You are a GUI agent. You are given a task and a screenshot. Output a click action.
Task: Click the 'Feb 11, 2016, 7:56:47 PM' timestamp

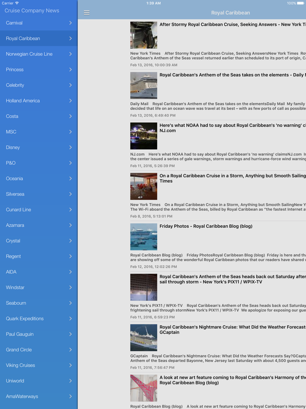point(152,368)
